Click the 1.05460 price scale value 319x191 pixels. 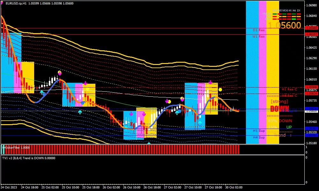click(x=312, y=122)
